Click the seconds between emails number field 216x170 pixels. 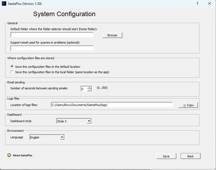84,89
